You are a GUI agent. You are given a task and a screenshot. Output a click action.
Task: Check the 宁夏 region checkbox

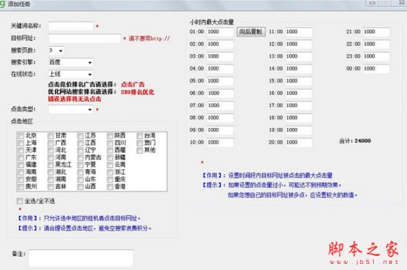[x=81, y=164]
